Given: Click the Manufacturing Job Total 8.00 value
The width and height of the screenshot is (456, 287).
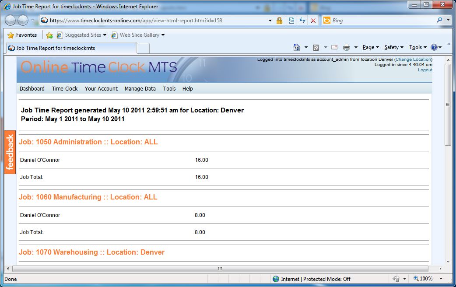Looking at the screenshot, I should [x=200, y=232].
